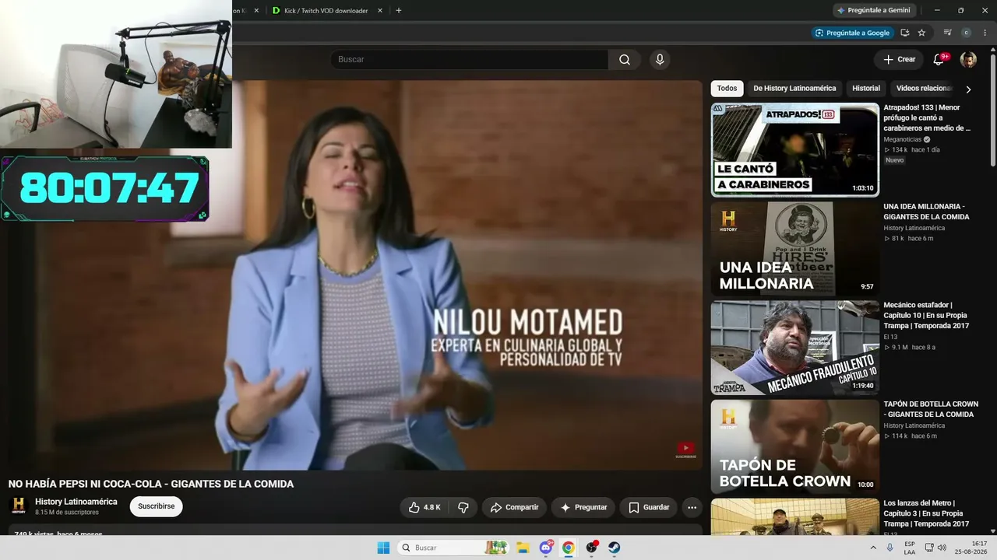Open the YouTube account avatar menu
Viewport: 997px width, 560px height.
tap(968, 60)
